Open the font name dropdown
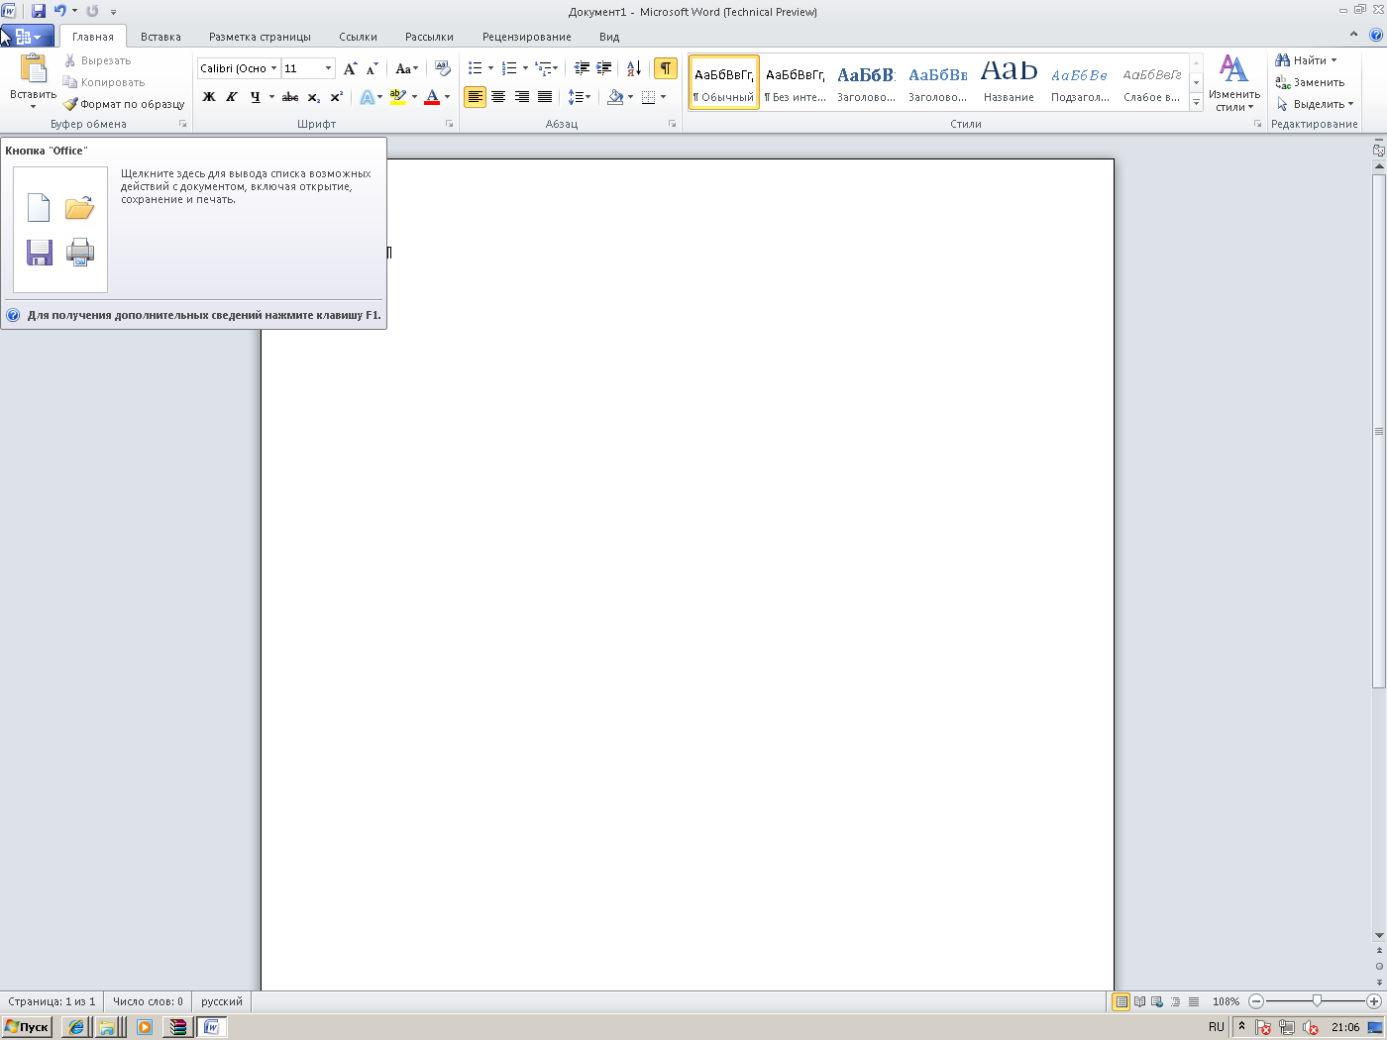Viewport: 1387px width, 1040px height. pyautogui.click(x=273, y=68)
